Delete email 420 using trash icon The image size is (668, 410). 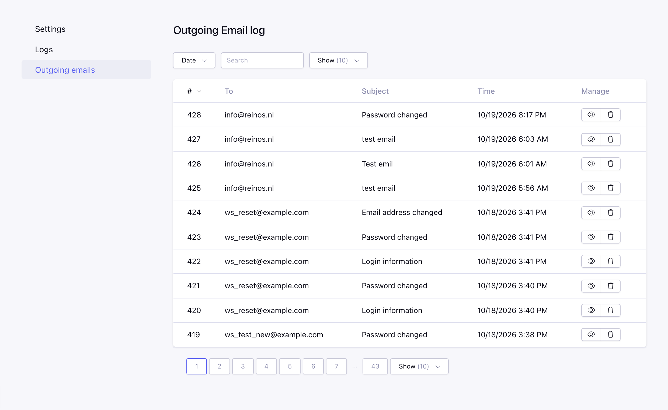611,310
